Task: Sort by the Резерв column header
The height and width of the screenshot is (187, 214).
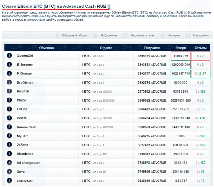Action: pyautogui.click(x=181, y=48)
